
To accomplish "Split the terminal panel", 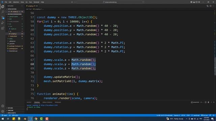I will click(206, 102).
